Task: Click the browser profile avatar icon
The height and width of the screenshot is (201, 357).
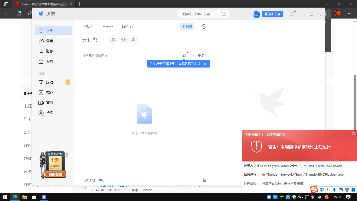Action: pyautogui.click(x=338, y=13)
